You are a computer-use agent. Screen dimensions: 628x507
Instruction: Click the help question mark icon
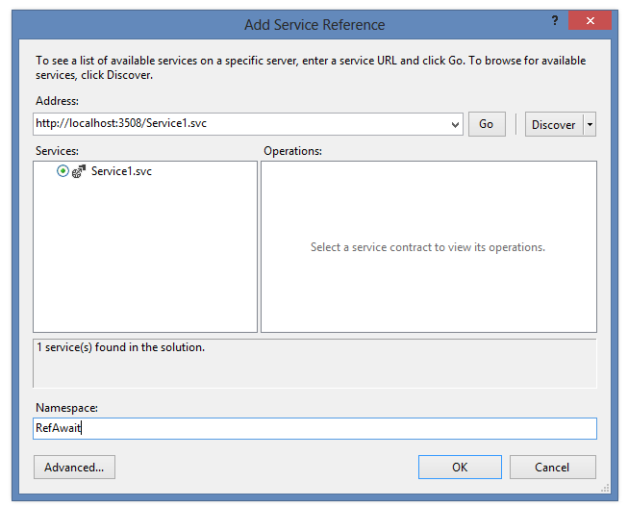[x=555, y=20]
